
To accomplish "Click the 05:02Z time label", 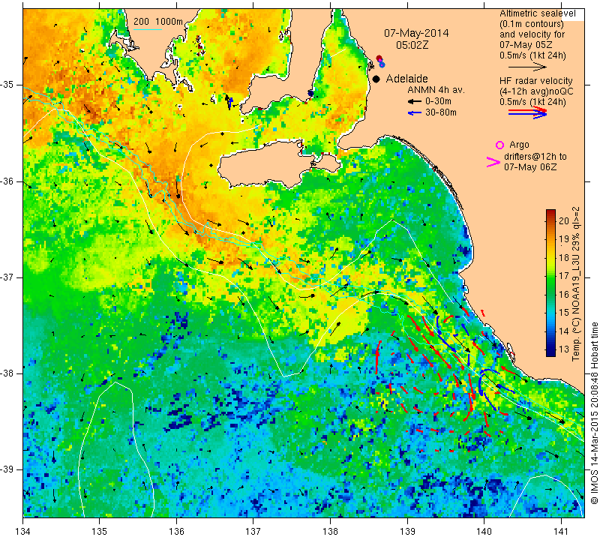I will [412, 45].
